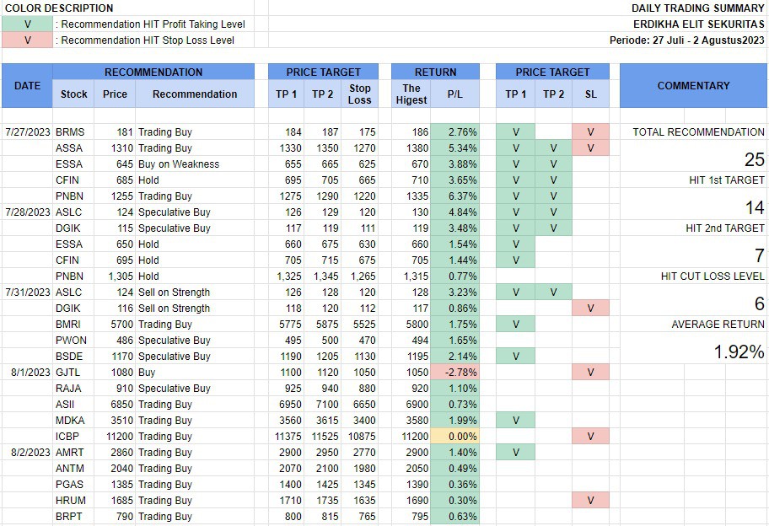Select the 8/1/2023 date cell
This screenshot has width=769, height=526.
pos(27,373)
